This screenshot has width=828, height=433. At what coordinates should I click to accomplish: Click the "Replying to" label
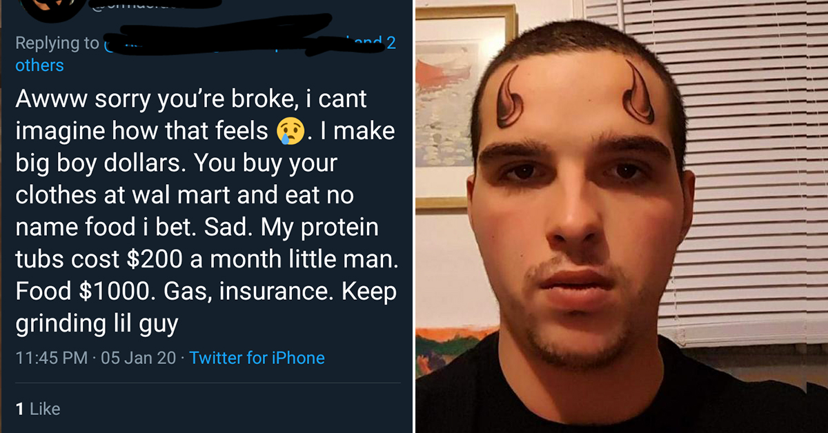57,43
